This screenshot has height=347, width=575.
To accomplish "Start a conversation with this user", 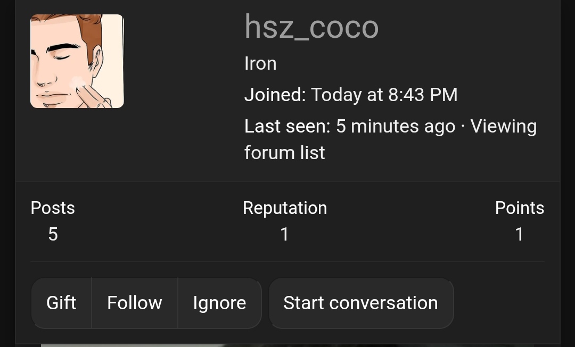I will pyautogui.click(x=360, y=303).
